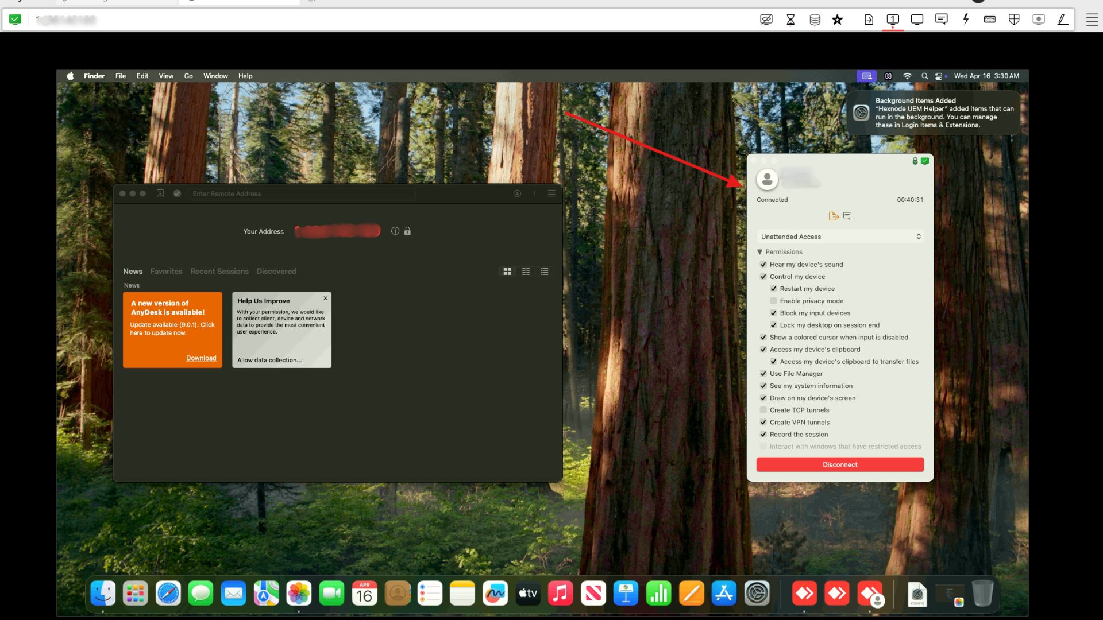This screenshot has height=620, width=1103.
Task: Uncheck Restart my device
Action: point(773,289)
